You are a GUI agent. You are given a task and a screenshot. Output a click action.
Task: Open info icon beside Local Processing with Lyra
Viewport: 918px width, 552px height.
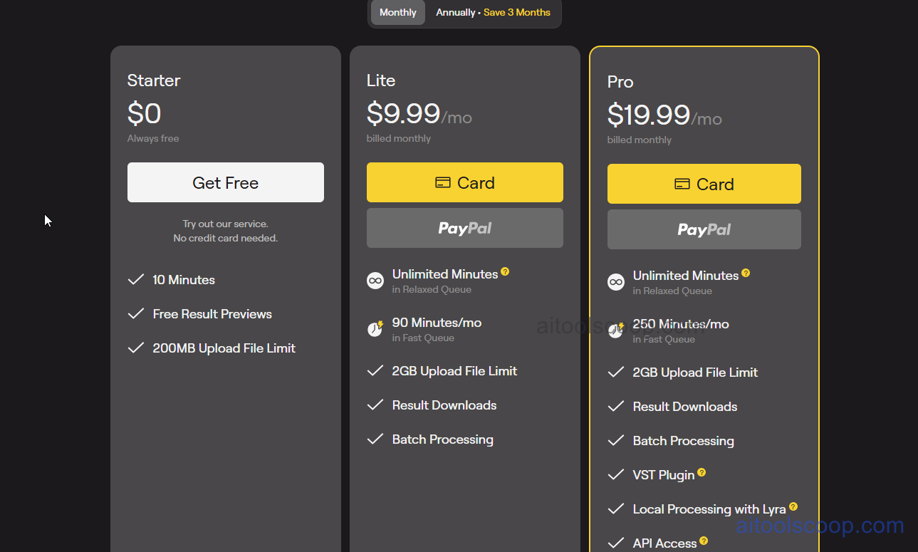[793, 506]
